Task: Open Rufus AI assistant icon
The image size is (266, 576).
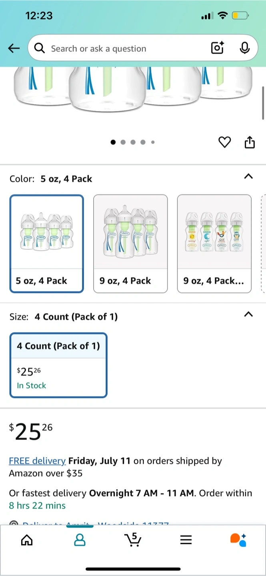Action: coord(238,540)
